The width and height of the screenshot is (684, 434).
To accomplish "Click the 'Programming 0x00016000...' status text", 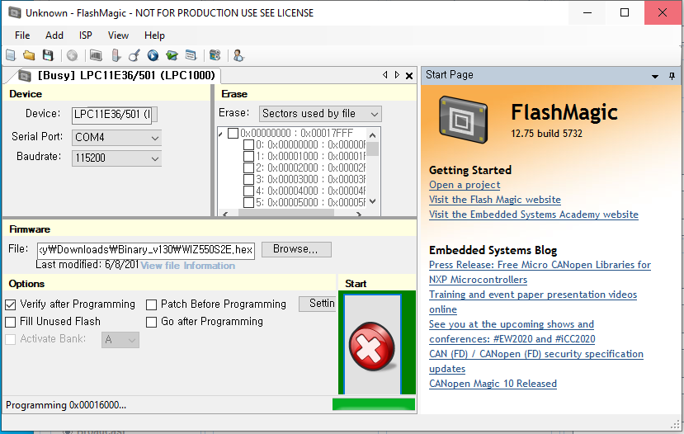I will click(66, 405).
